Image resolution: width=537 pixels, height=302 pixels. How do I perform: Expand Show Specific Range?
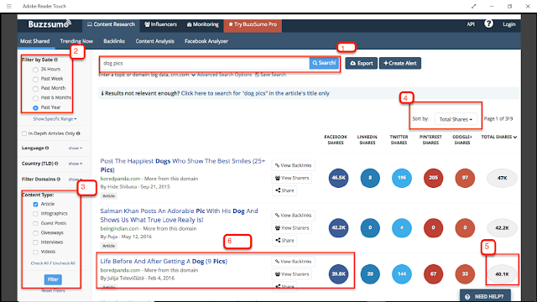click(x=55, y=119)
